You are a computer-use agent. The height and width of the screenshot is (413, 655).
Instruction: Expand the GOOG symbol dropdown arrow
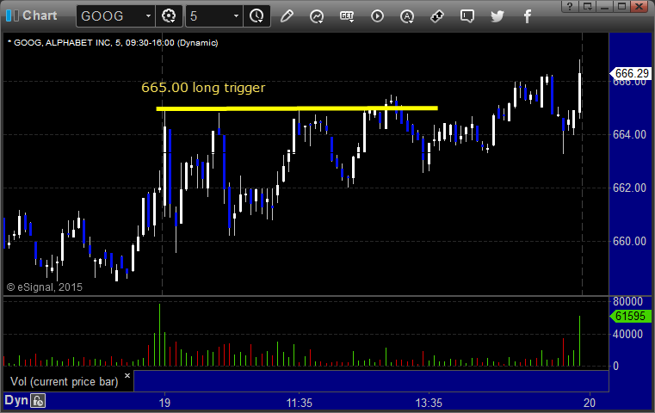pos(148,16)
